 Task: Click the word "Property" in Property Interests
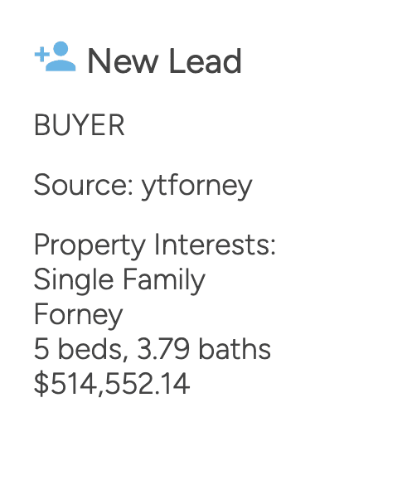pyautogui.click(x=90, y=246)
